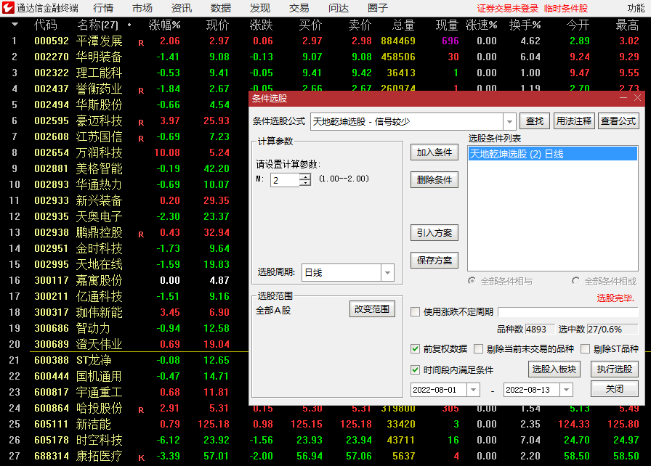Sort by the 现价 column header
Screen dimensions: 651x466
(x=217, y=25)
